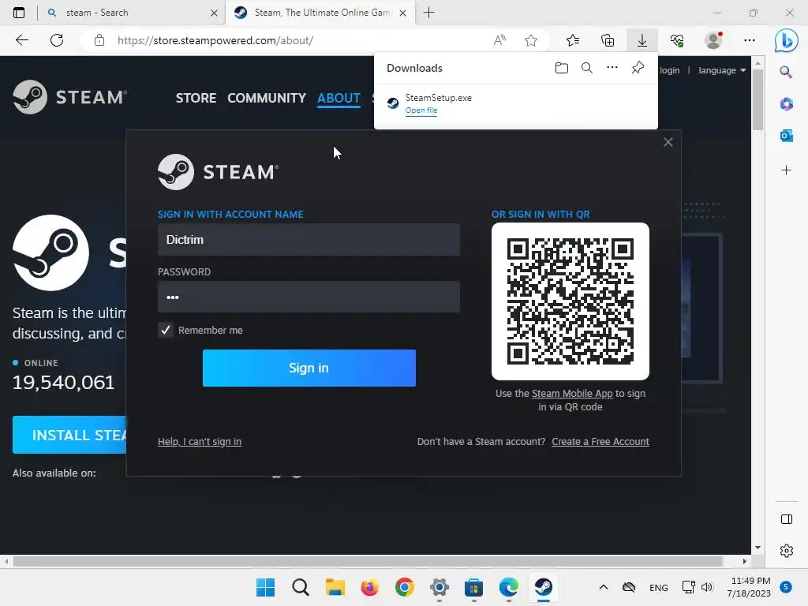This screenshot has width=808, height=606.
Task: Open File Explorer from taskbar
Action: click(x=335, y=587)
